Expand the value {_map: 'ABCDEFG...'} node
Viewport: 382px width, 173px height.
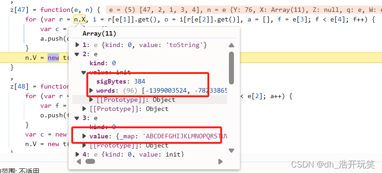[84, 136]
